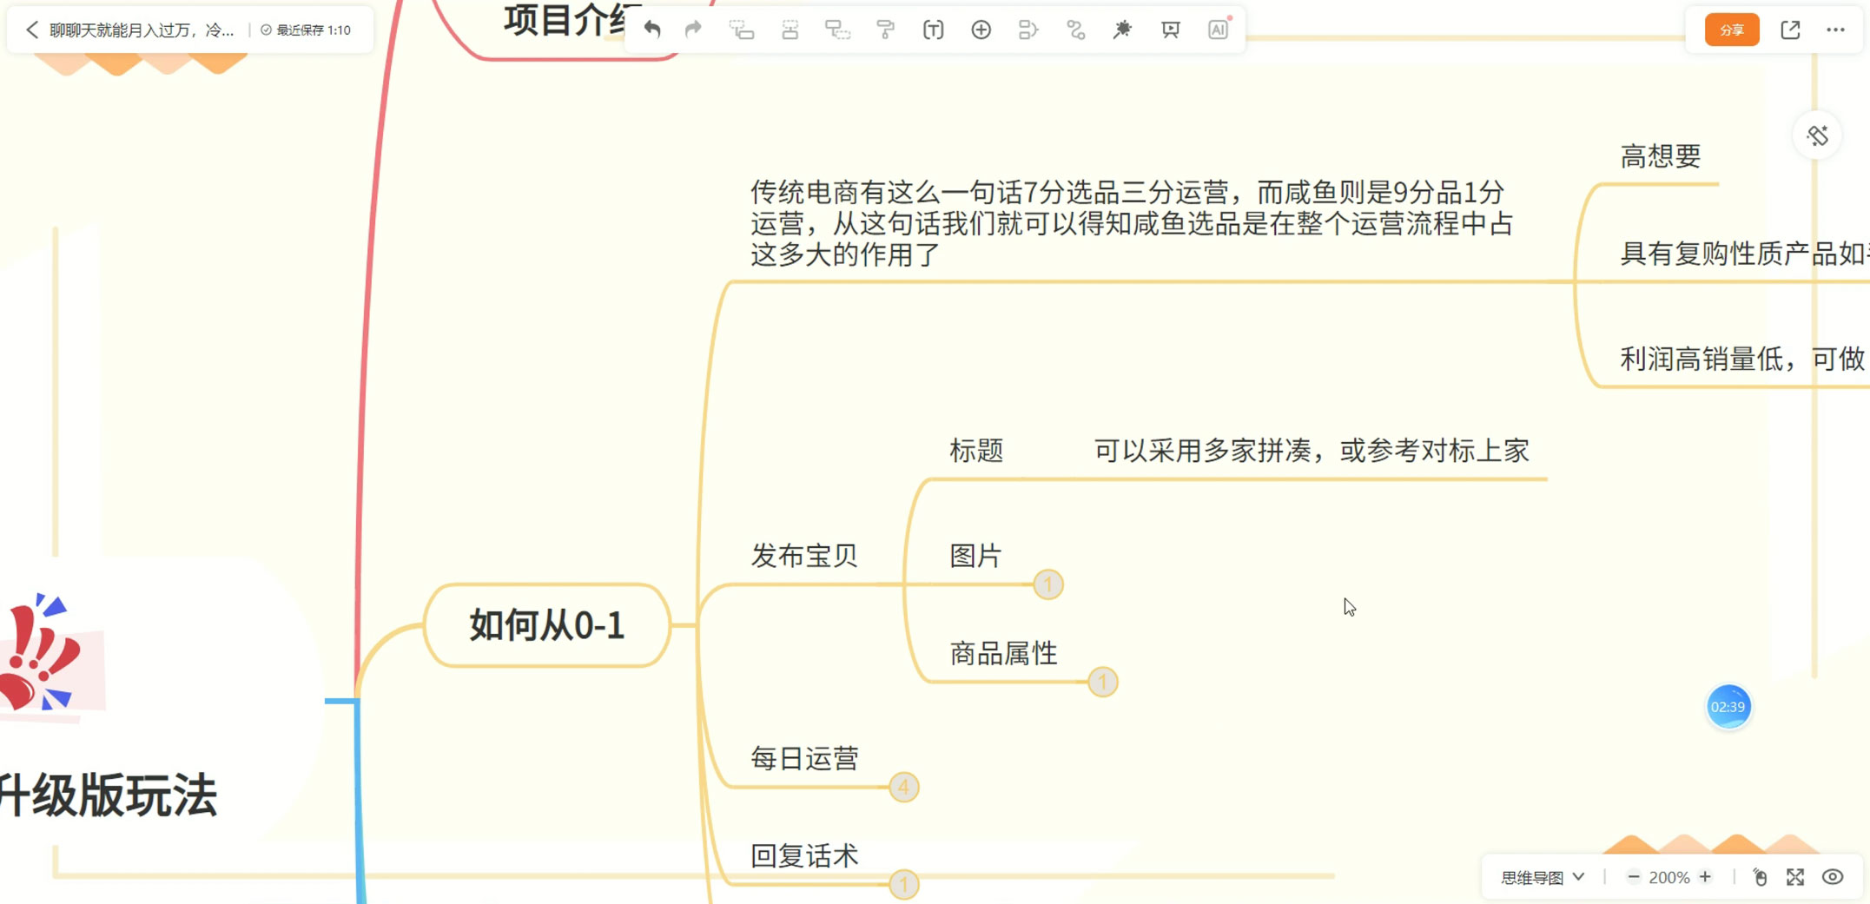Open the 思维导图 view type dropdown

[1540, 877]
